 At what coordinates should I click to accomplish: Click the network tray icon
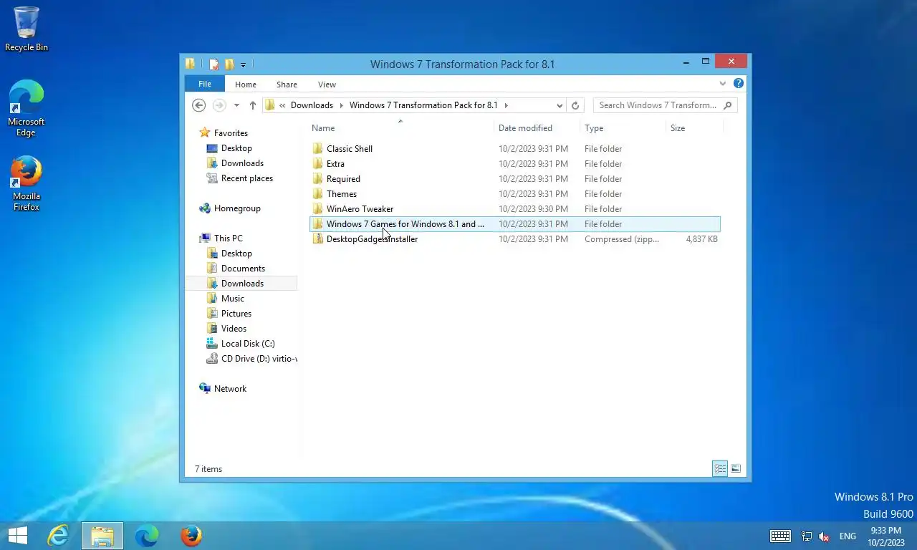(x=806, y=536)
